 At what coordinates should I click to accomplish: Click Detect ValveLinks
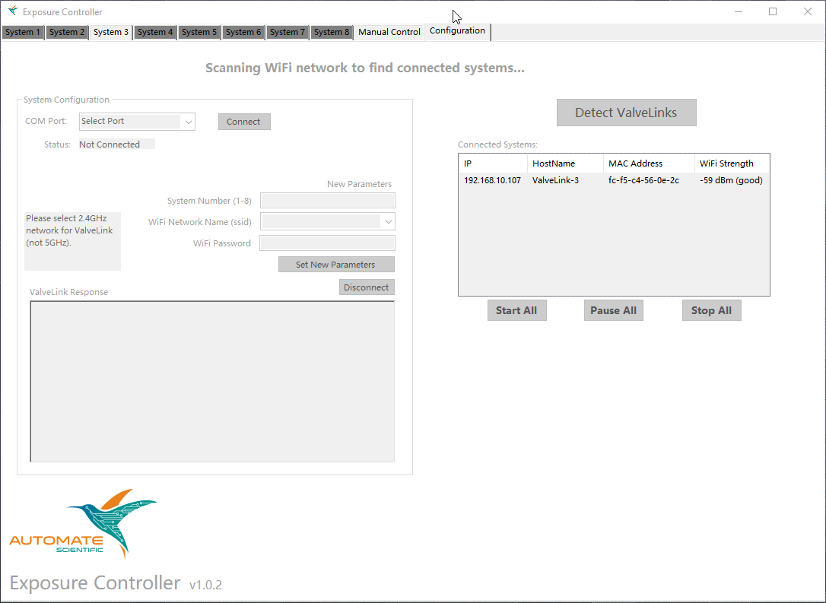626,112
